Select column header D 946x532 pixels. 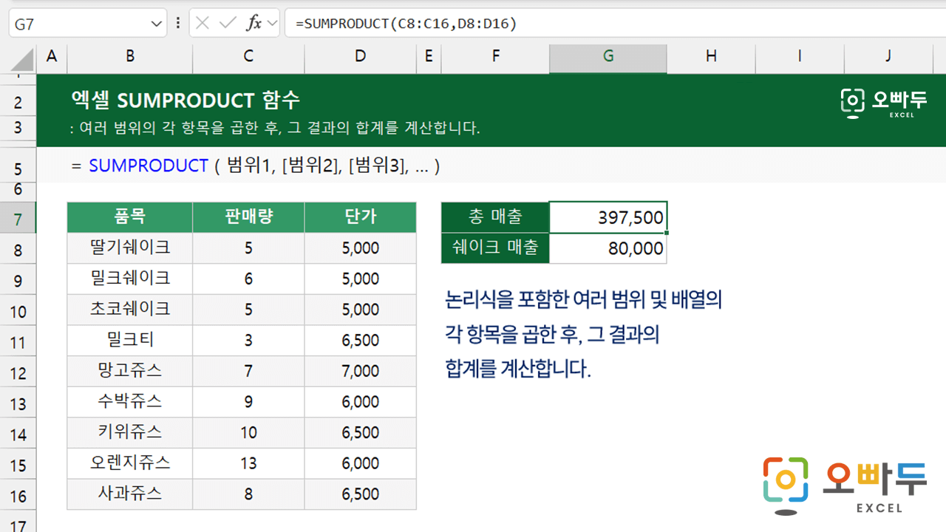pyautogui.click(x=360, y=57)
